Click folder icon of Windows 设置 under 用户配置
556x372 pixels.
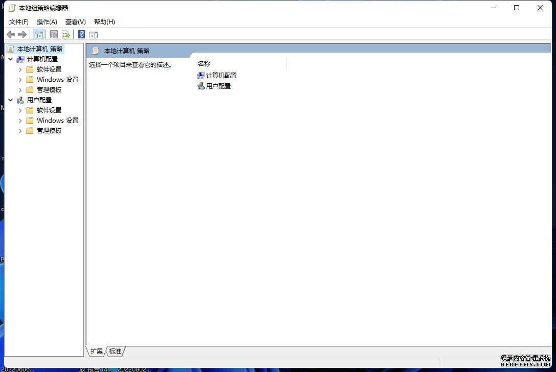click(30, 121)
